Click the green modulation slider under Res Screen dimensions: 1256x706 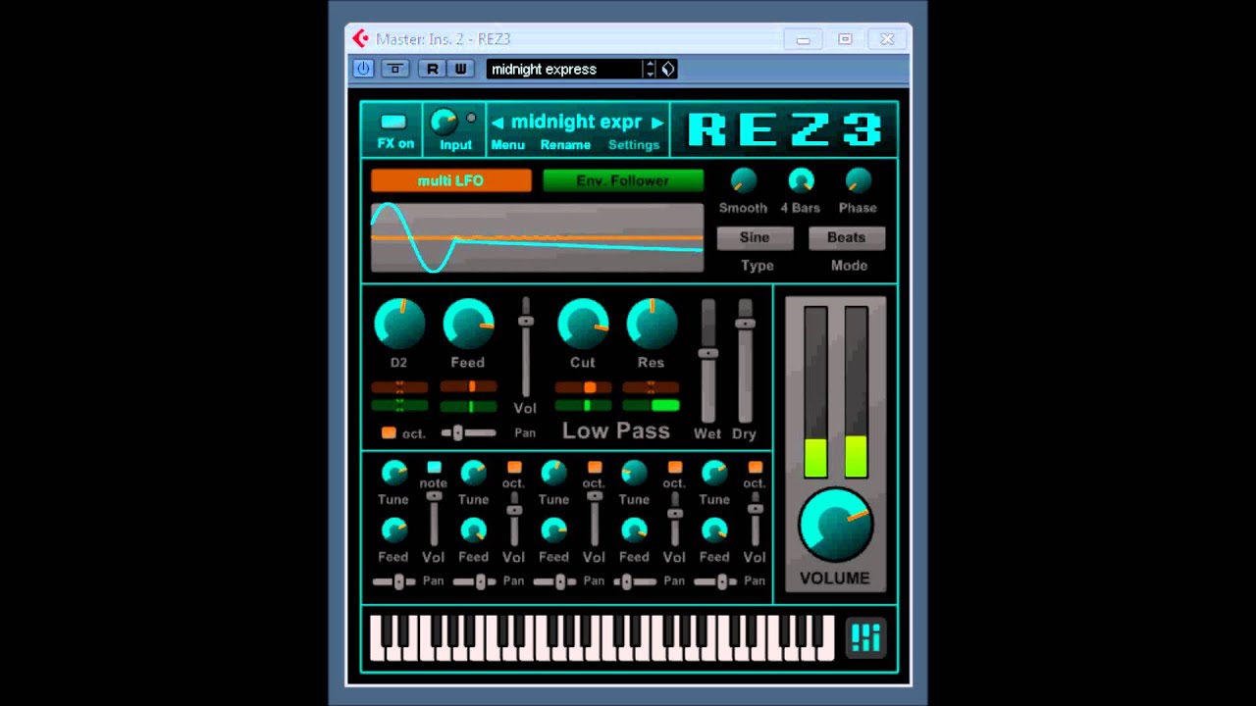pyautogui.click(x=652, y=405)
